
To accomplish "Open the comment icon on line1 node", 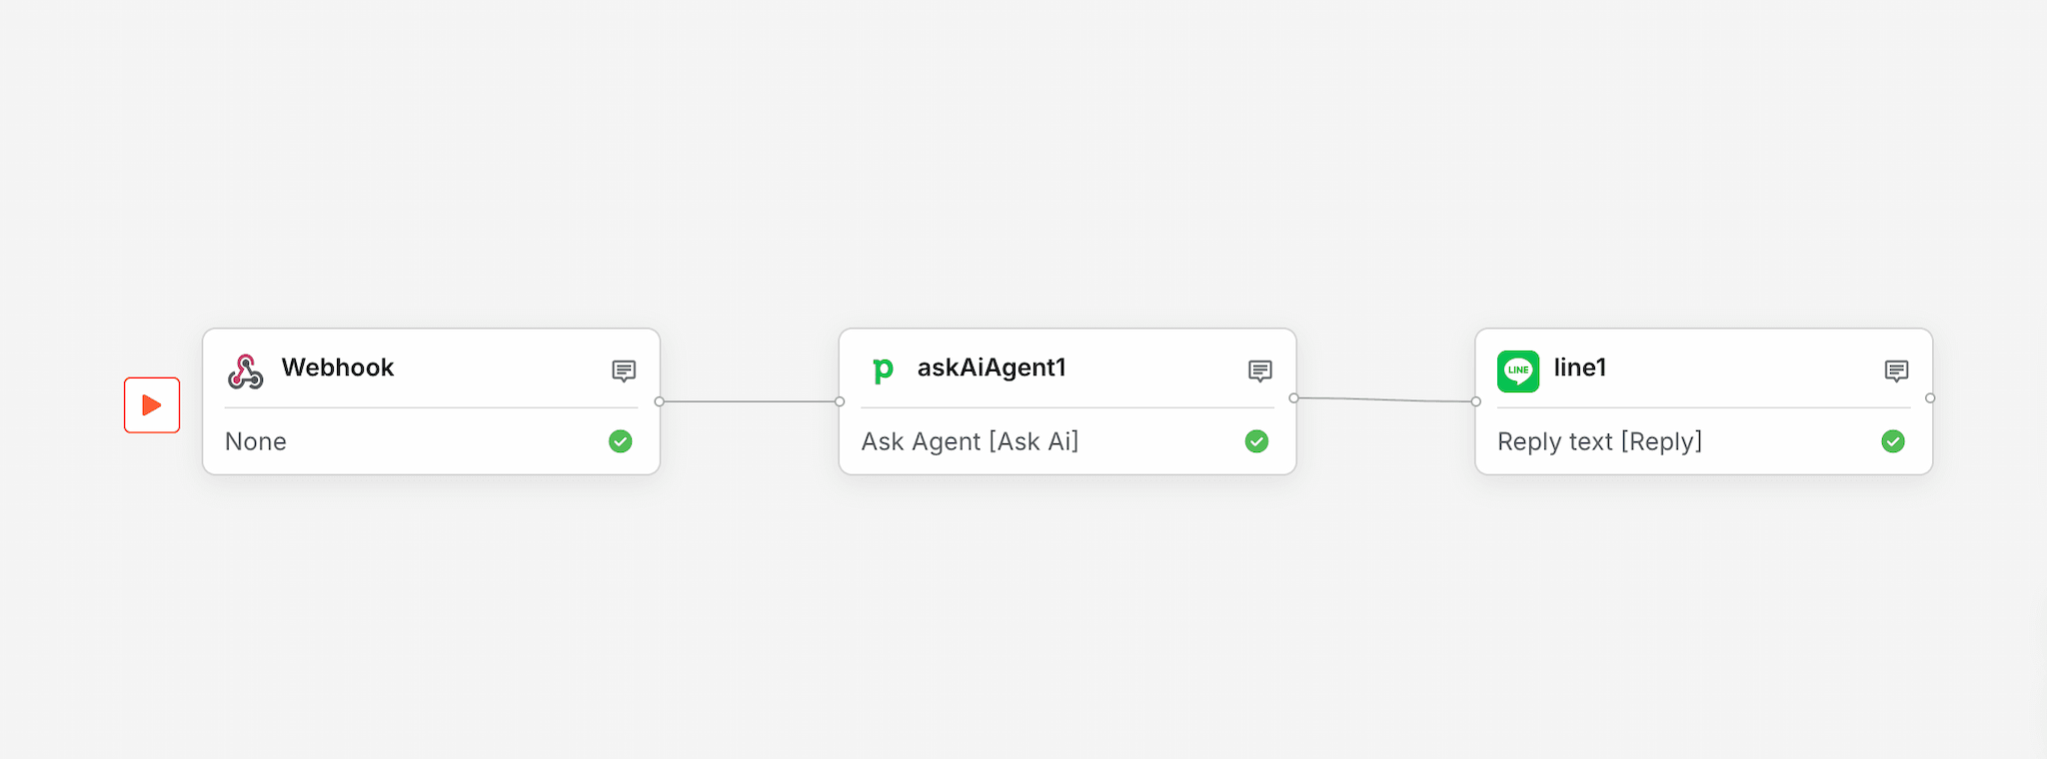I will tap(1896, 372).
